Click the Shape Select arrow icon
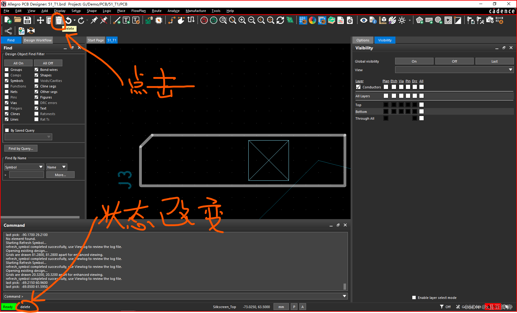 point(448,20)
